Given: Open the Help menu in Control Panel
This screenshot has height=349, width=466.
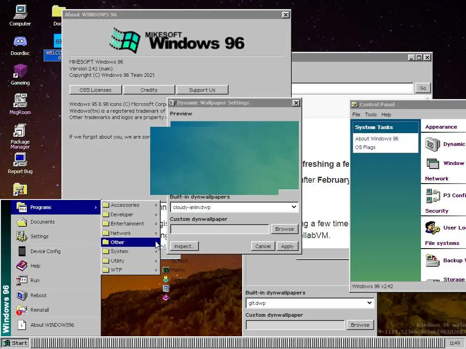Looking at the screenshot, I should [386, 115].
